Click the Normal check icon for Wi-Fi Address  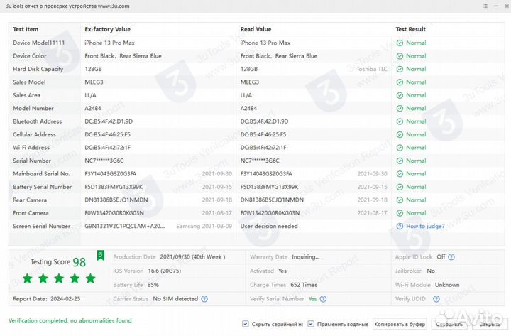click(x=400, y=148)
